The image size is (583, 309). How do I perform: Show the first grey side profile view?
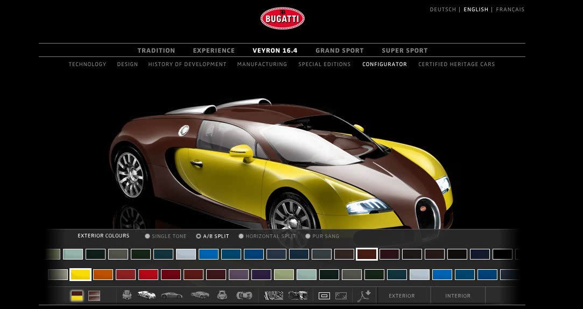pos(172,296)
